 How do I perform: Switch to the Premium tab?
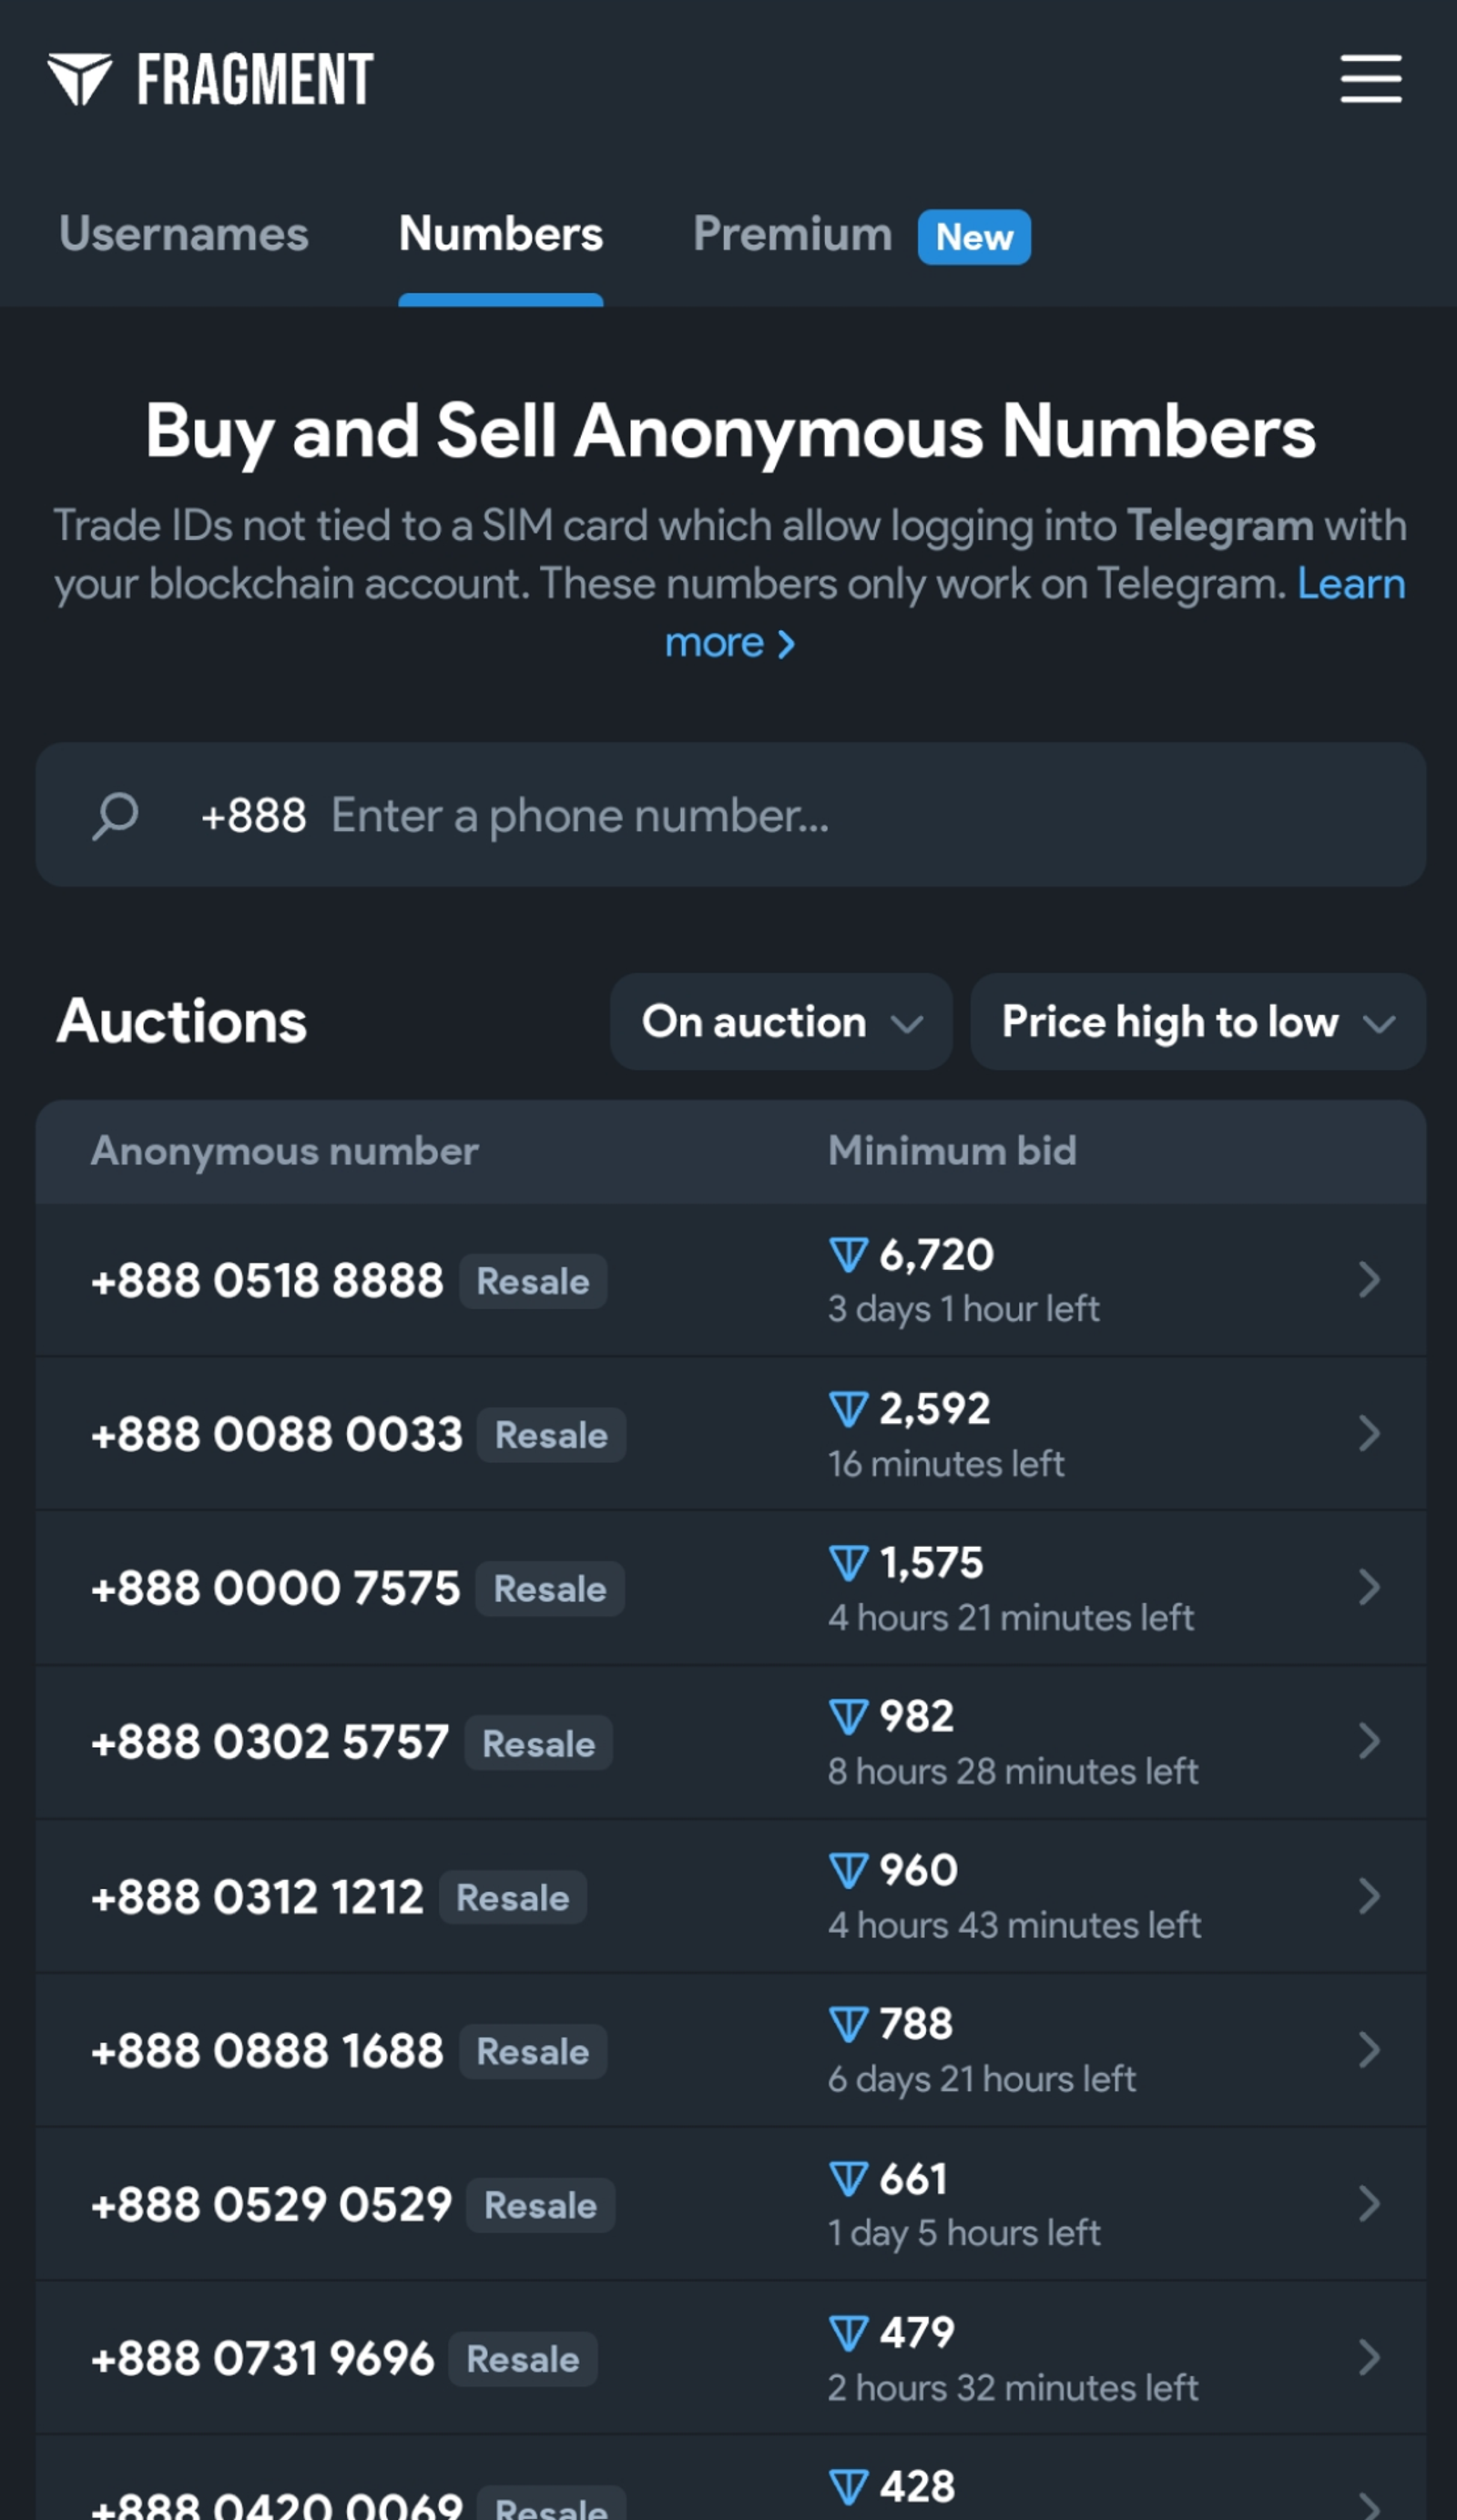click(x=791, y=234)
